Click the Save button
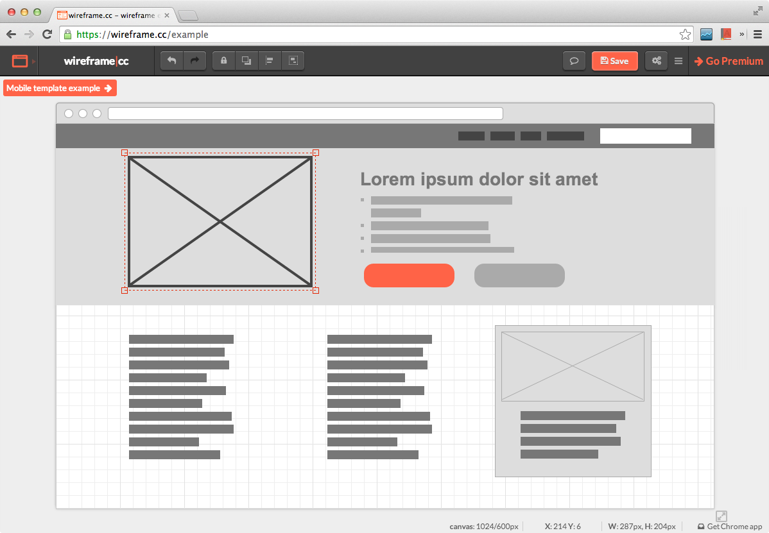Image resolution: width=769 pixels, height=533 pixels. pos(614,60)
